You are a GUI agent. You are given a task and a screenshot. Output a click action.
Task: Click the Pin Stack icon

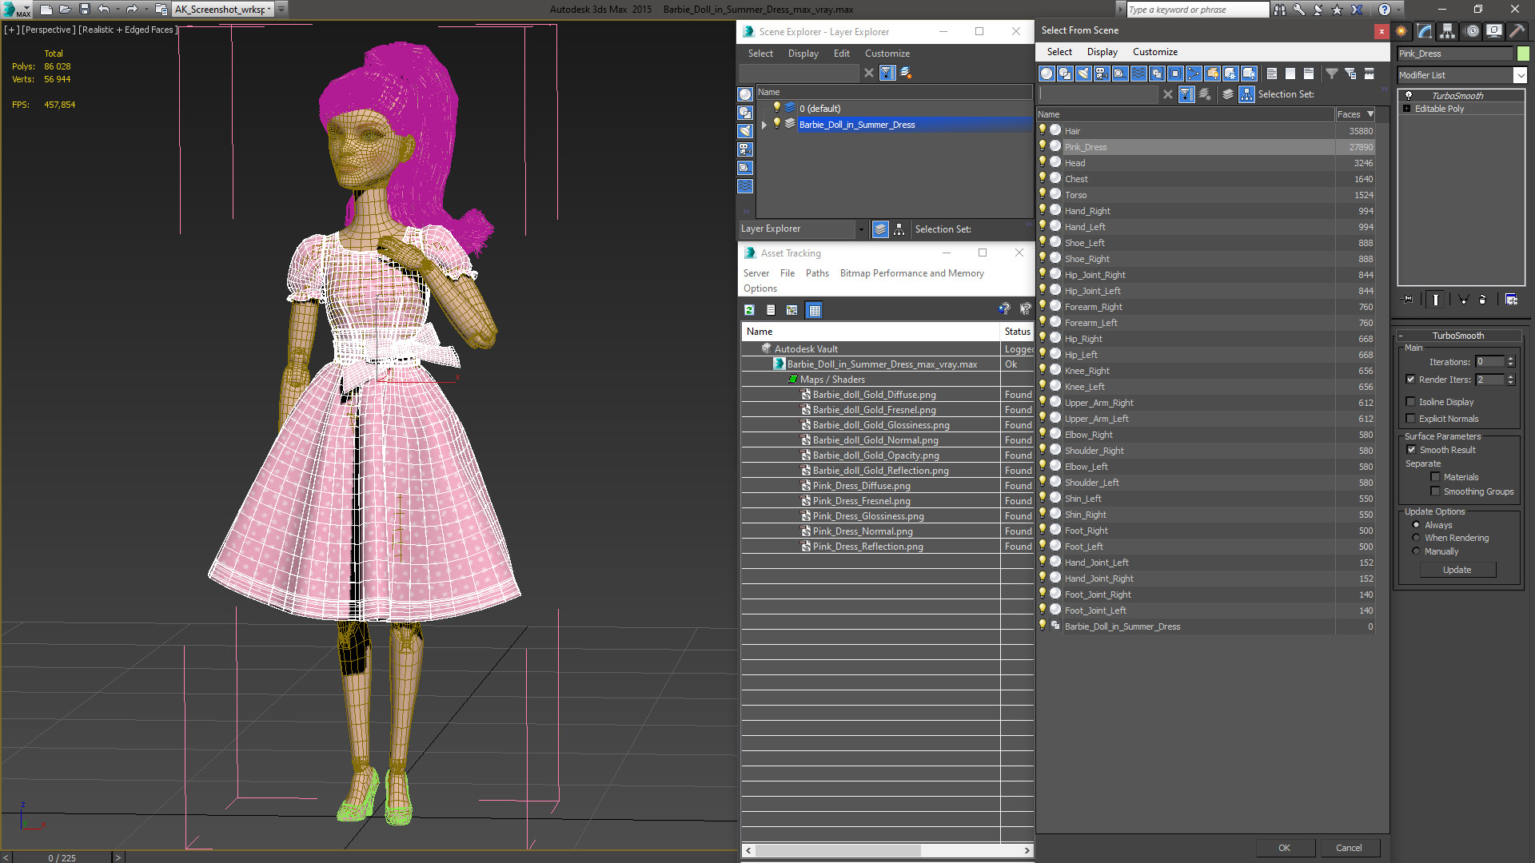pos(1408,299)
